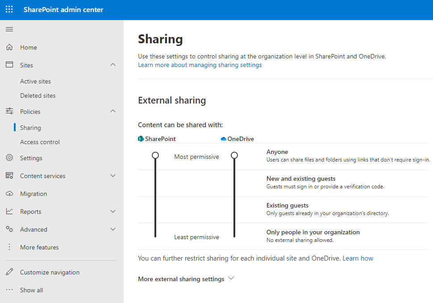This screenshot has width=433, height=303.
Task: Open Access control page
Action: coord(40,142)
